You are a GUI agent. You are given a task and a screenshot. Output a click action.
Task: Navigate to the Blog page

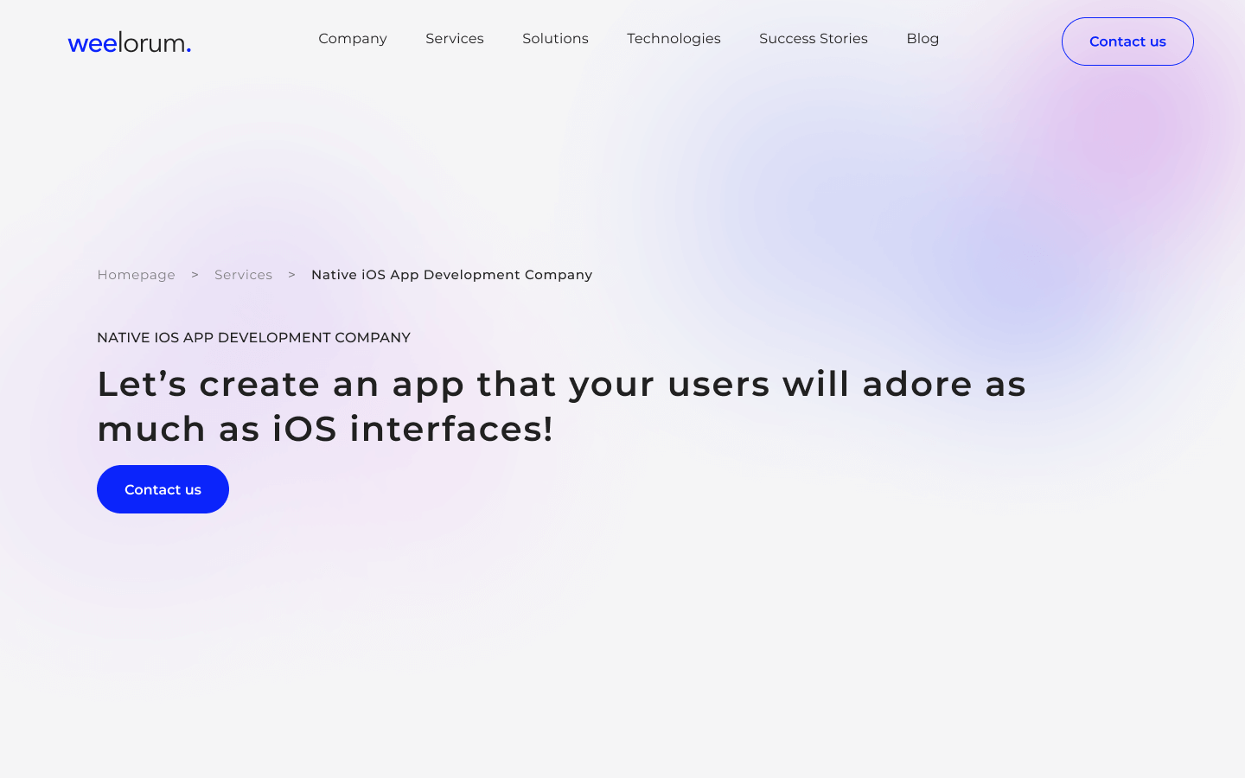click(923, 38)
